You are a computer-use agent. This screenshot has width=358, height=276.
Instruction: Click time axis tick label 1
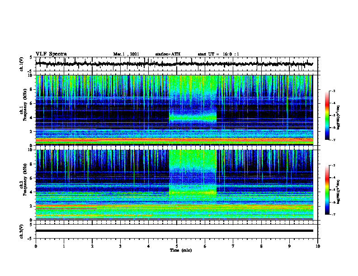[64, 246]
